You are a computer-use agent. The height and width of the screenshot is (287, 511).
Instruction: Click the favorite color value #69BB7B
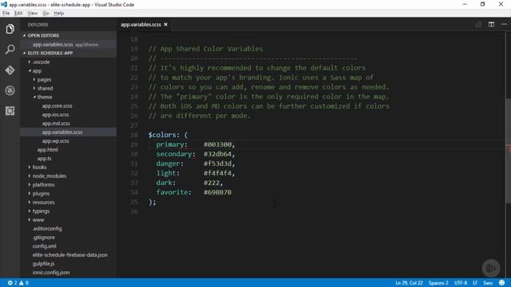(x=218, y=192)
